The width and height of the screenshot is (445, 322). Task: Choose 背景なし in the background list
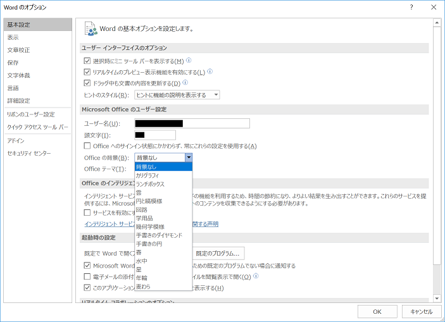[x=163, y=167]
